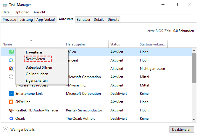
Task: Switch to the Leistung tab
Action: pyautogui.click(x=26, y=20)
